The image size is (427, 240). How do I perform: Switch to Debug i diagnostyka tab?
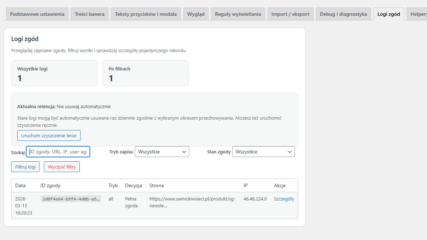(x=343, y=14)
